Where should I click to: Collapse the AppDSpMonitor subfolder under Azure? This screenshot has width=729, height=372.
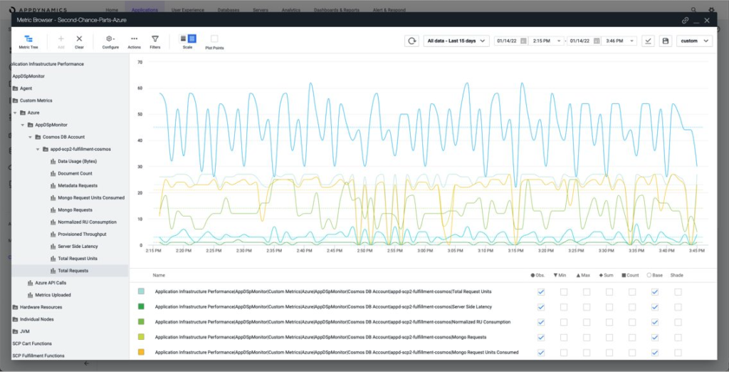pos(23,125)
